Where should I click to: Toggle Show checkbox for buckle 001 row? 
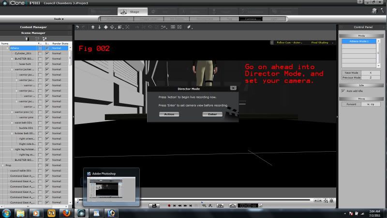pyautogui.click(x=47, y=128)
